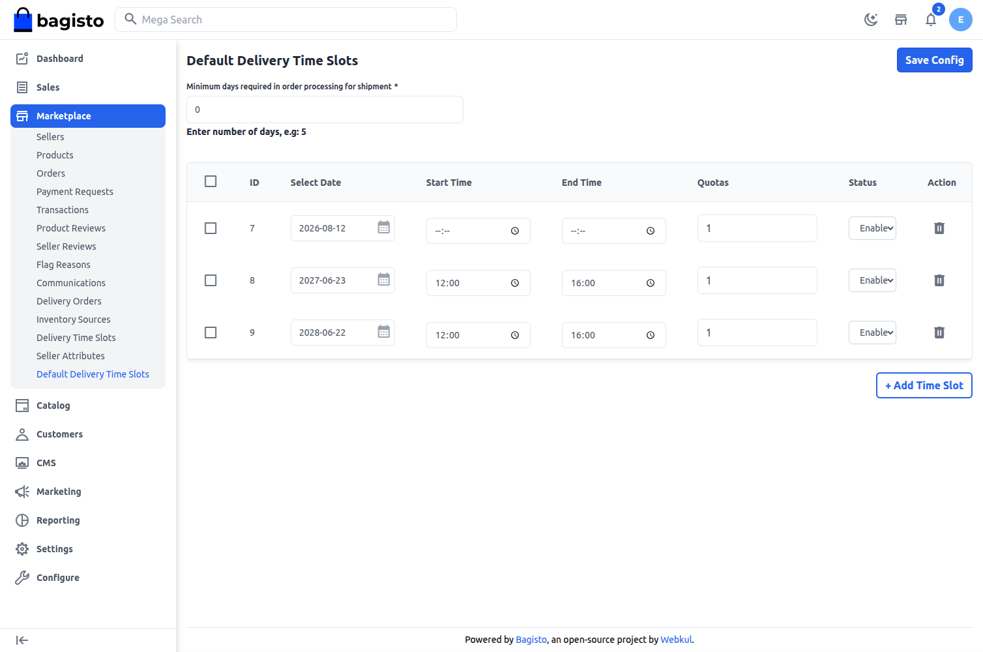Image resolution: width=983 pixels, height=652 pixels.
Task: Follow the Bagisto footer link
Action: click(531, 640)
